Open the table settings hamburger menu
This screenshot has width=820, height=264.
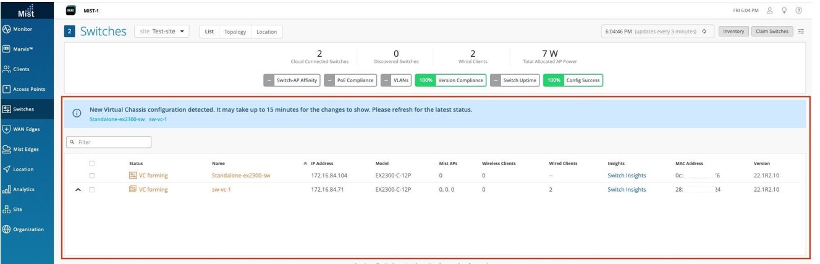tap(801, 32)
